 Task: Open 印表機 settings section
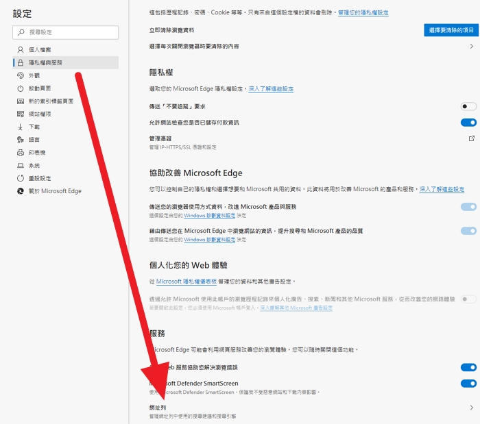pyautogui.click(x=66, y=153)
